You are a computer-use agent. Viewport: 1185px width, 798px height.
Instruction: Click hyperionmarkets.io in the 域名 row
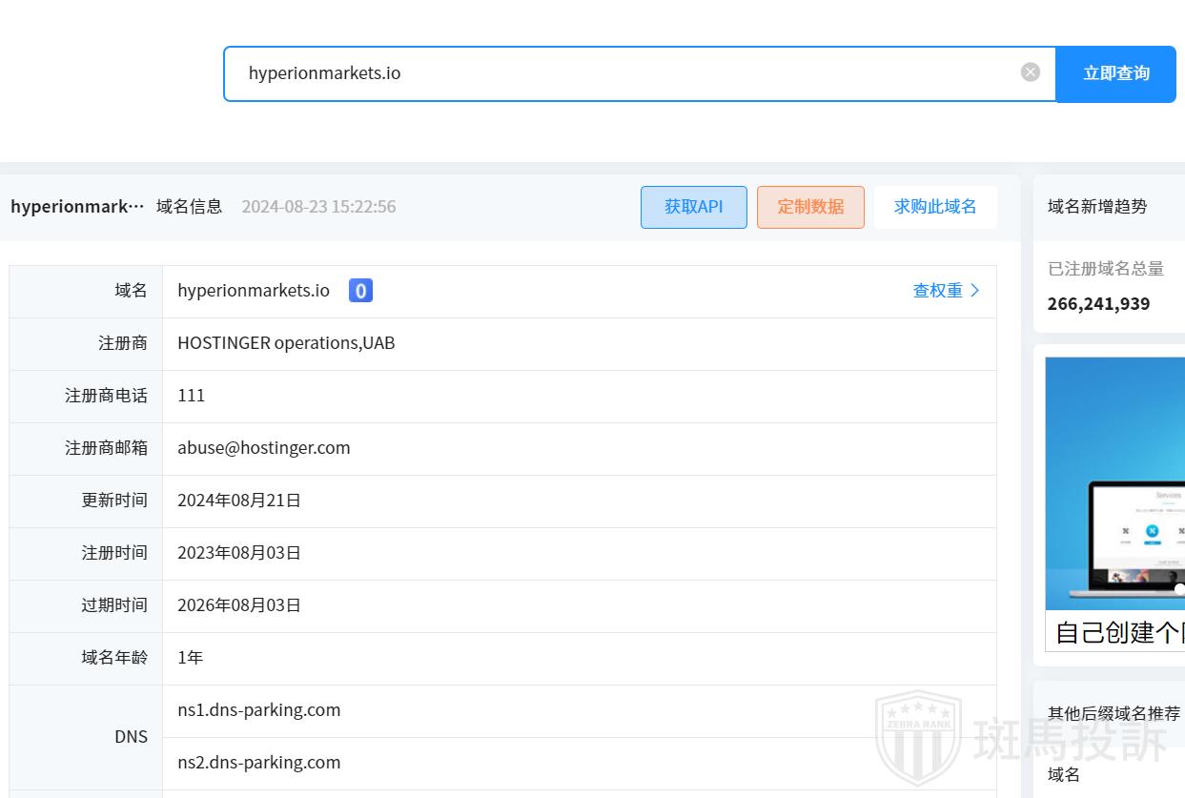254,291
